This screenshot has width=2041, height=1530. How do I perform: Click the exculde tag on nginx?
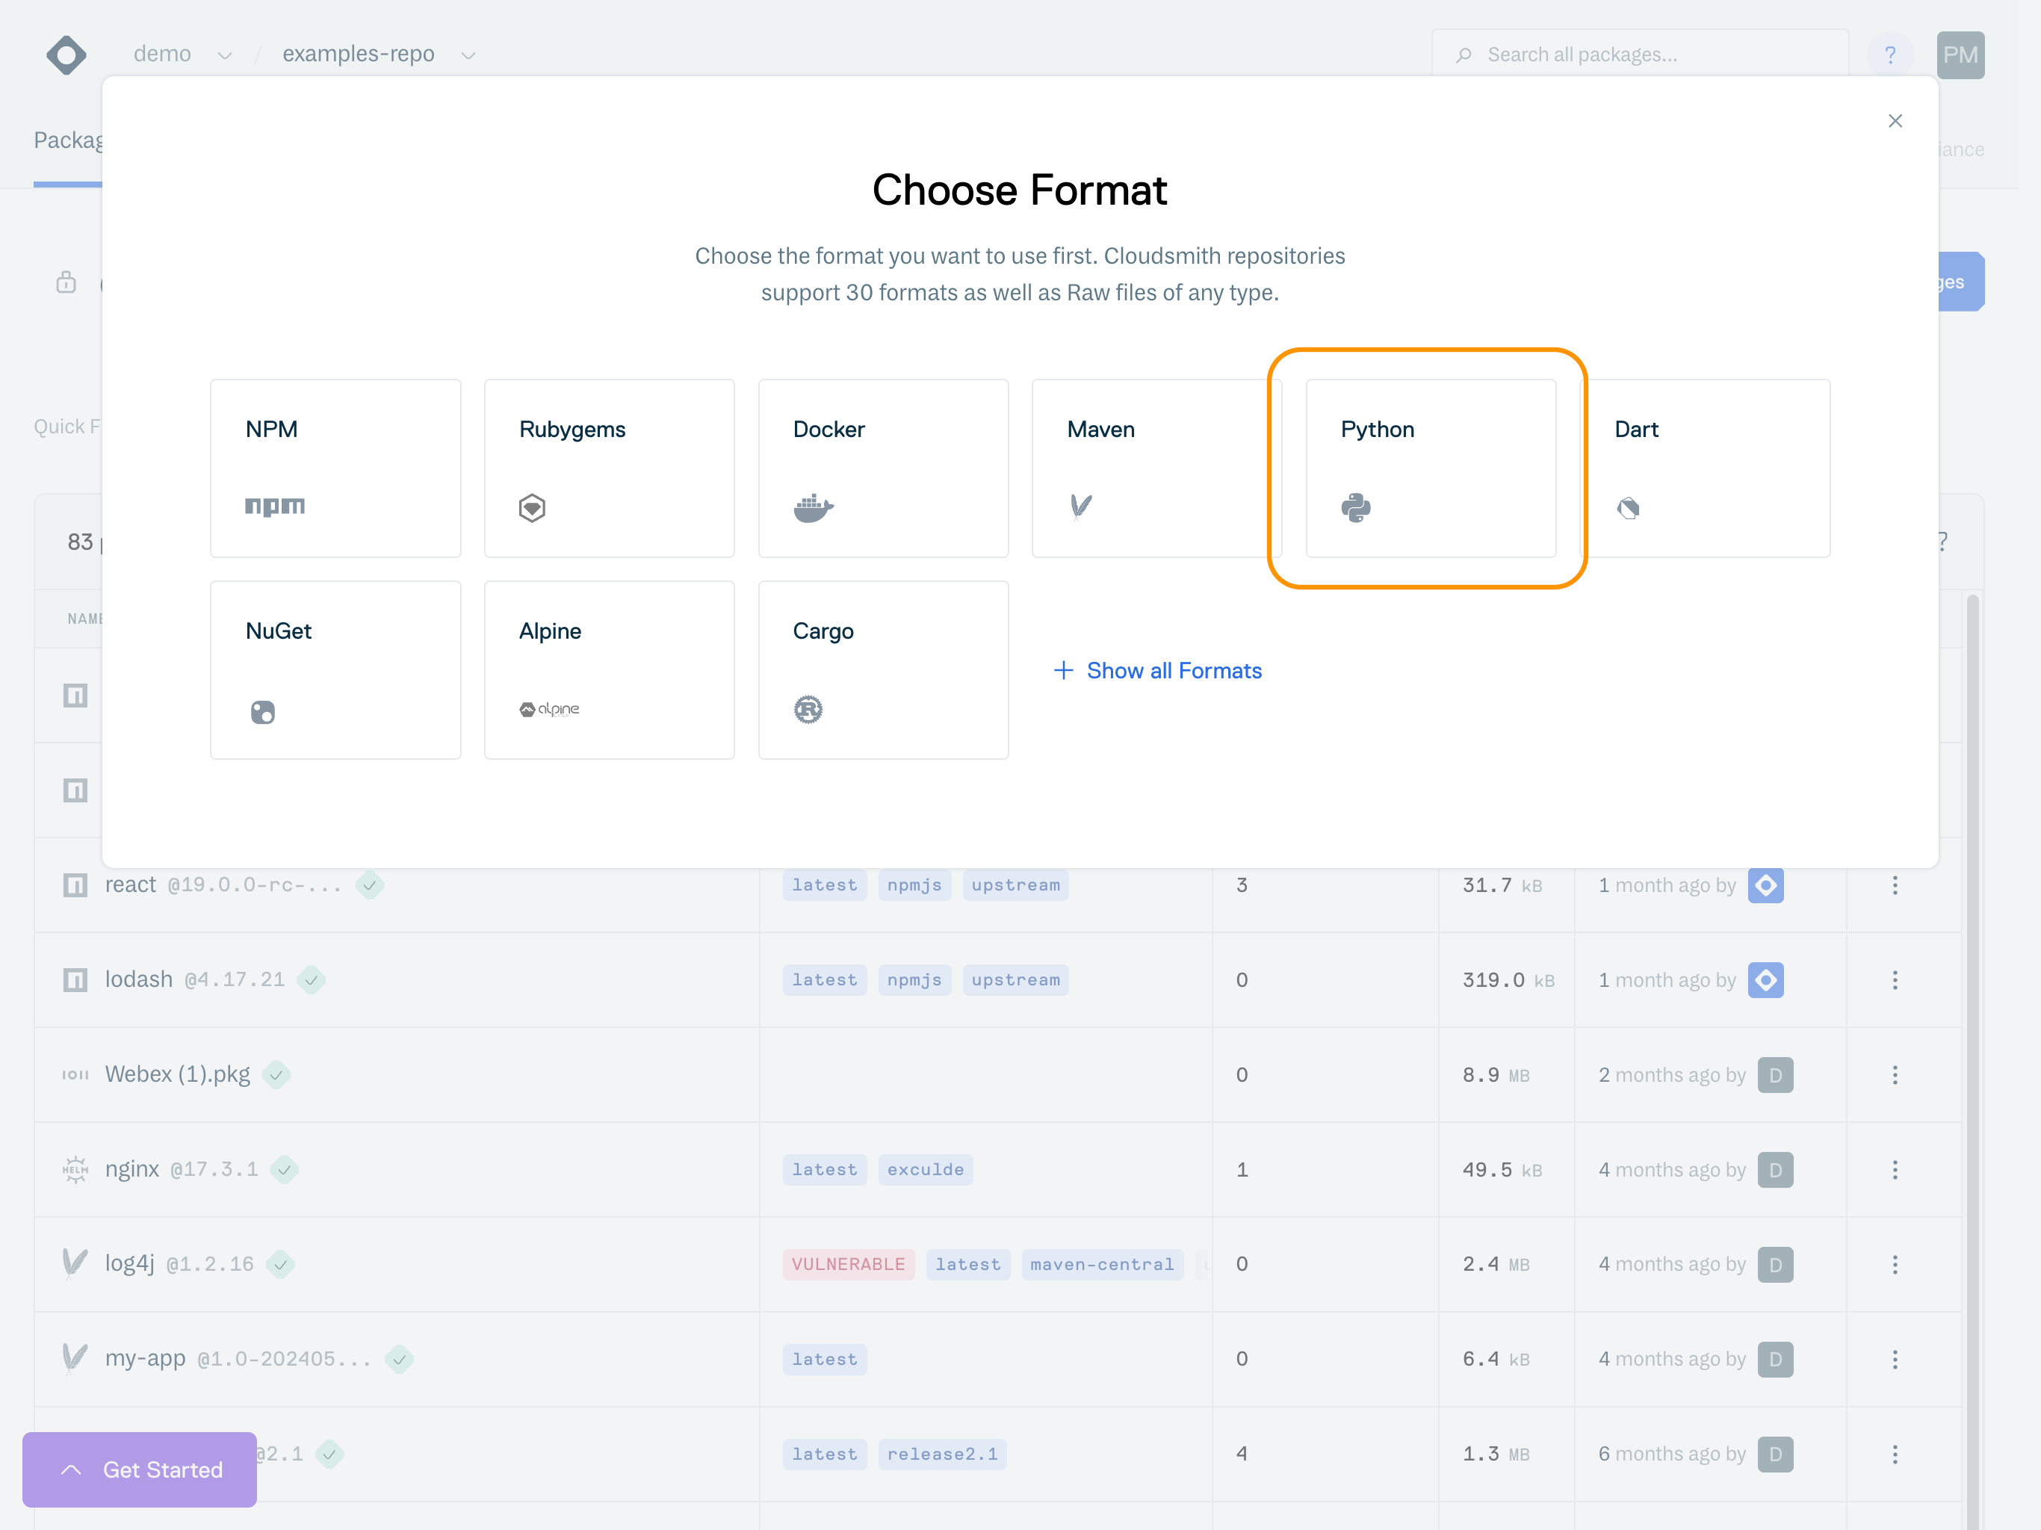[925, 1170]
